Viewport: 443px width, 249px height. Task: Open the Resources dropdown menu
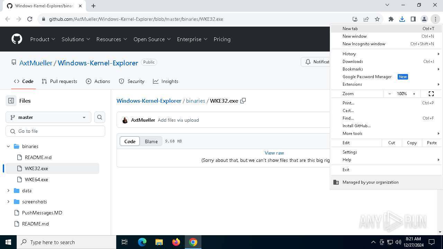tap(112, 39)
